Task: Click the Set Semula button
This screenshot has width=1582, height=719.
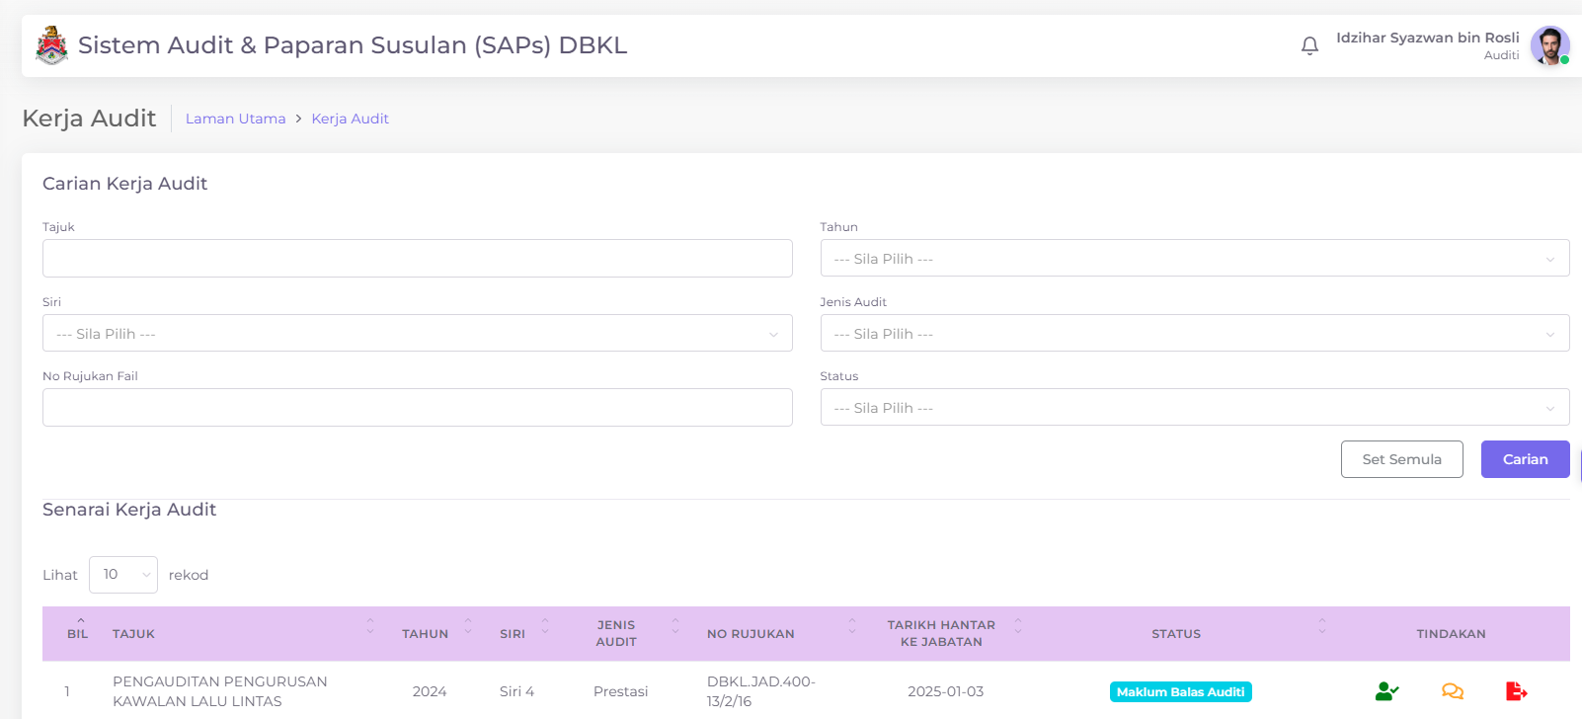Action: 1401,459
